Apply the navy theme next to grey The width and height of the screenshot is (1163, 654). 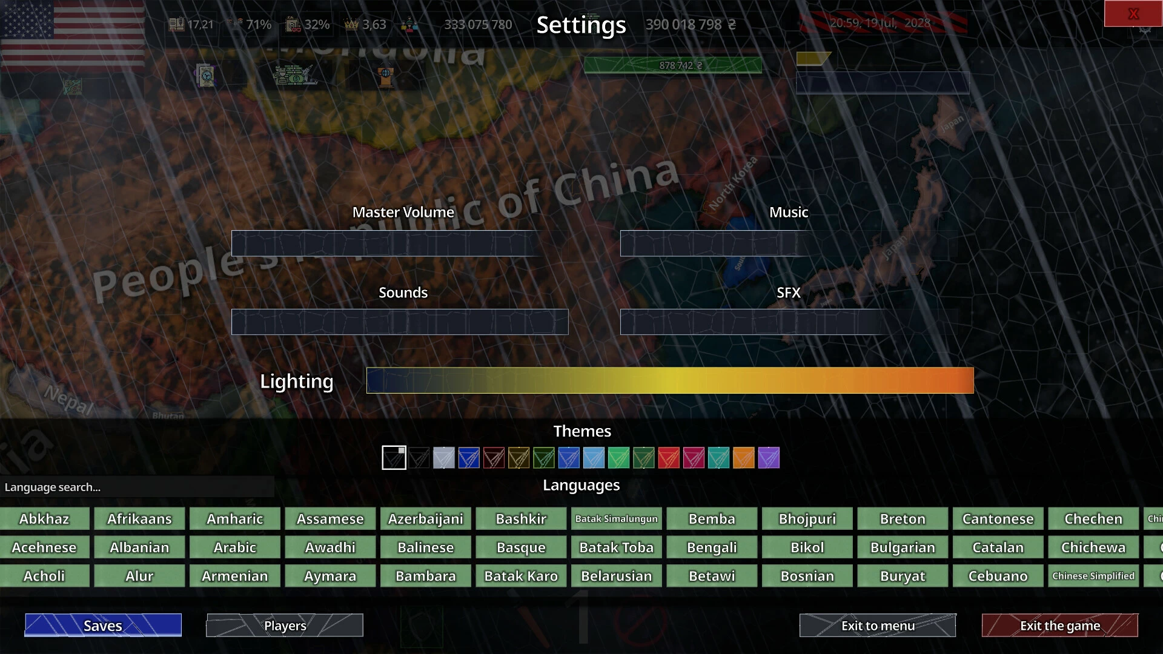point(469,458)
